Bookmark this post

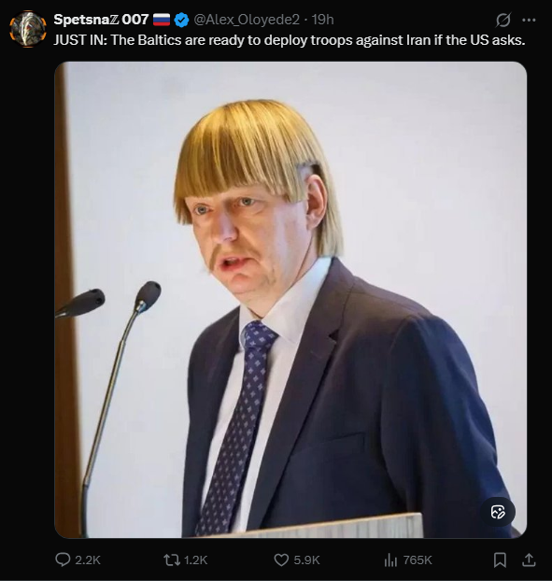tap(500, 560)
